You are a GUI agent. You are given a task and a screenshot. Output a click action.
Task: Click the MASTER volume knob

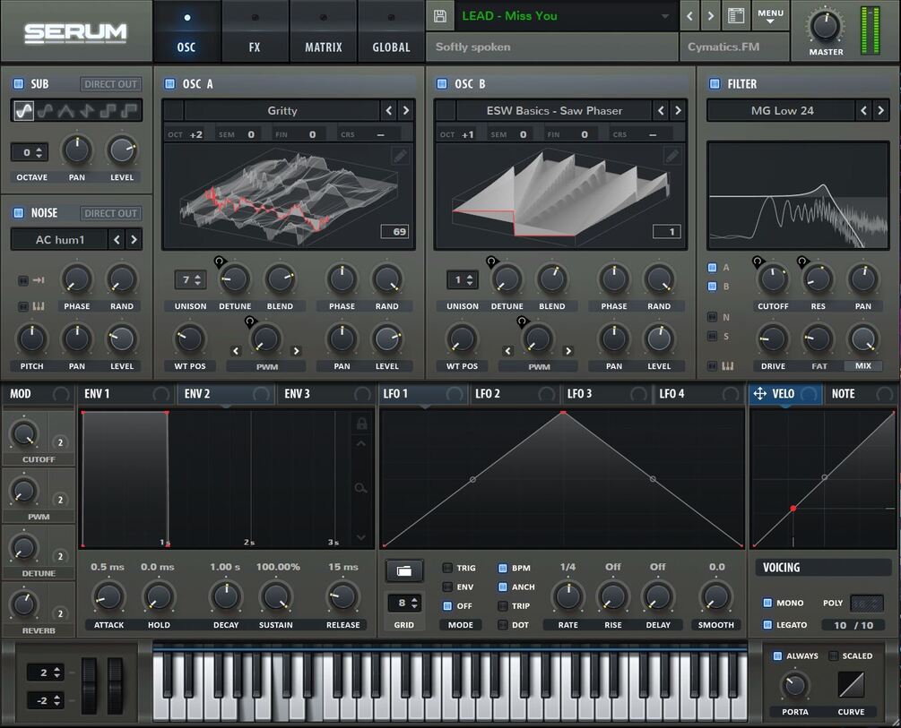click(826, 26)
